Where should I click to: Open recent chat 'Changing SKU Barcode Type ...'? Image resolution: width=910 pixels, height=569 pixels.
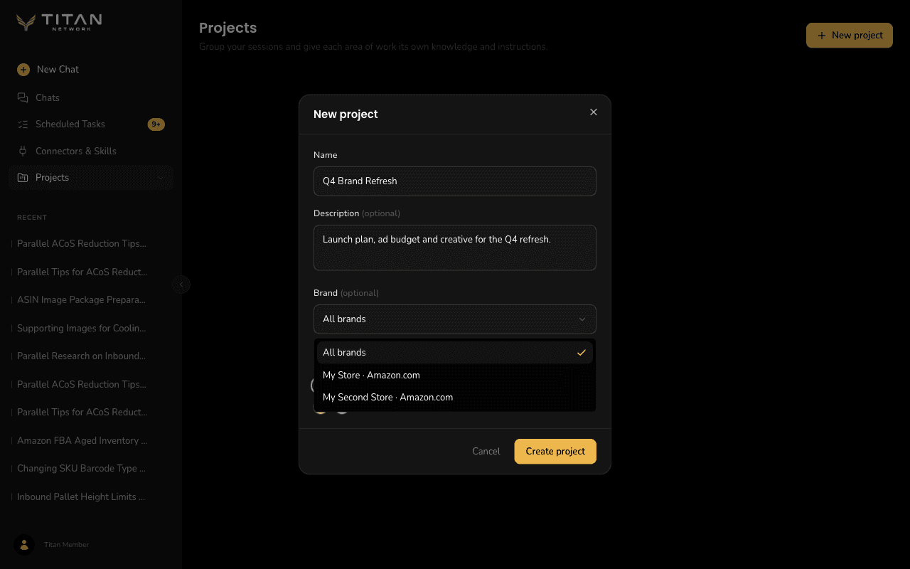(82, 469)
